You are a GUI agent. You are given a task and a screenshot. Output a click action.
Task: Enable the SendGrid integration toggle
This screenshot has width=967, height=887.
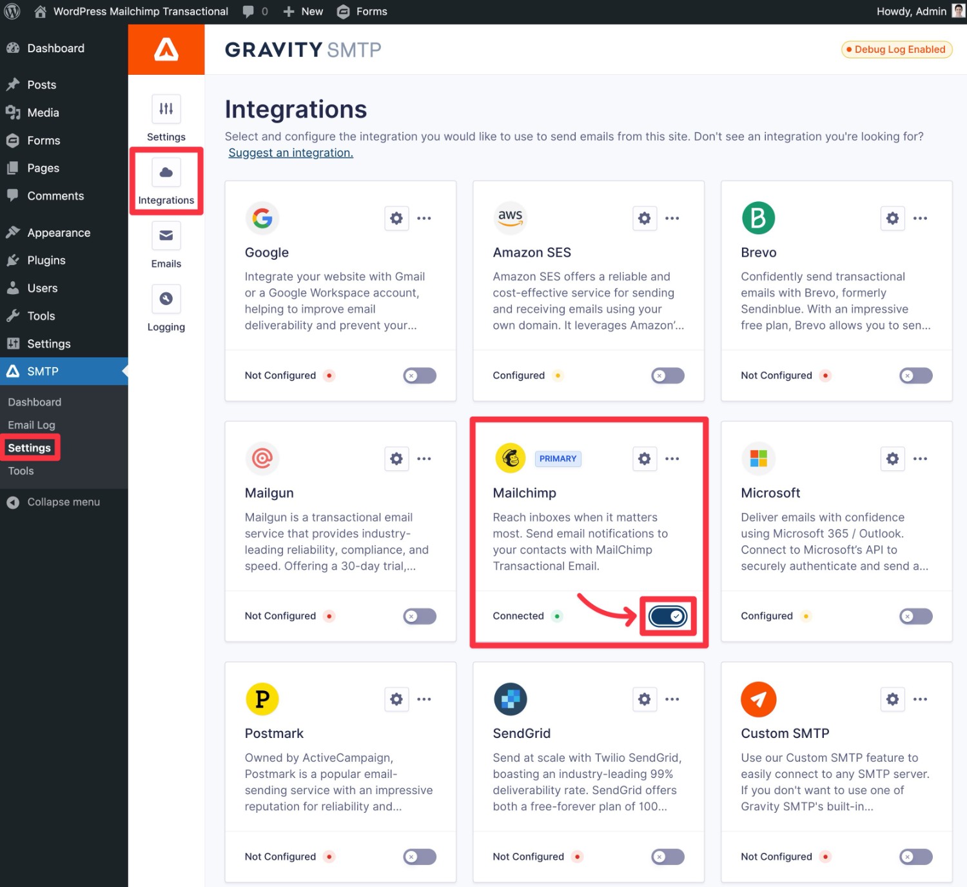(x=668, y=857)
